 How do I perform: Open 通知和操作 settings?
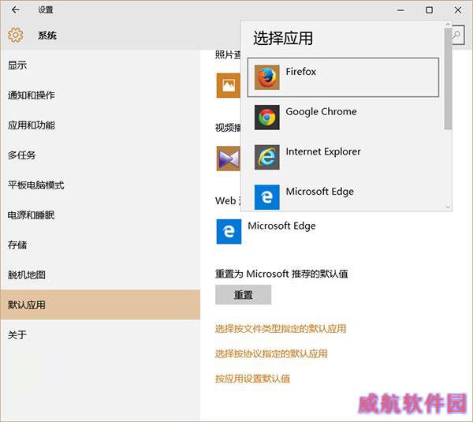click(x=100, y=95)
